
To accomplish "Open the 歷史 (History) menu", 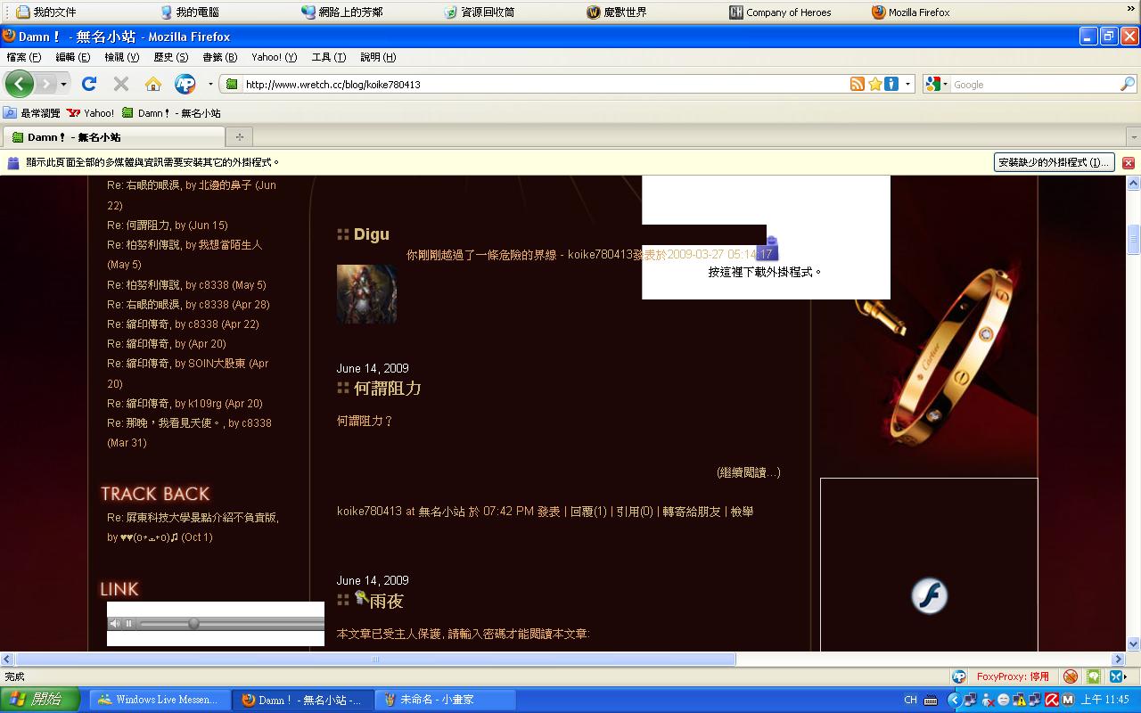I will [x=170, y=57].
